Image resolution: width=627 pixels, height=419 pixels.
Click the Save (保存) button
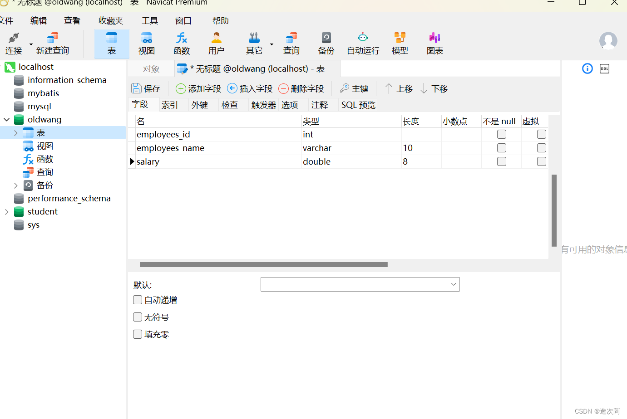tap(146, 88)
